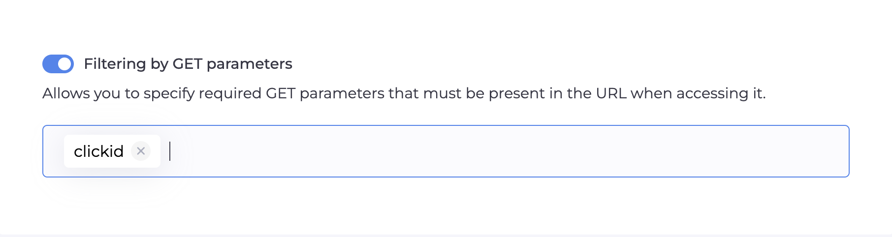The height and width of the screenshot is (237, 892).
Task: Click the word 'clickid' inside the tag
Action: point(98,151)
